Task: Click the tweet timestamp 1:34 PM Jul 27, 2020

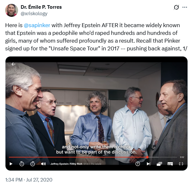Action: [x=29, y=180]
